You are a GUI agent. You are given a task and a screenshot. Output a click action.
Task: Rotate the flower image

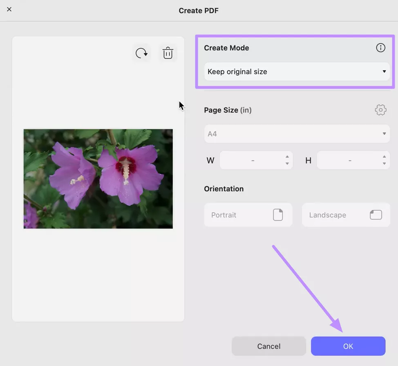[x=141, y=53]
